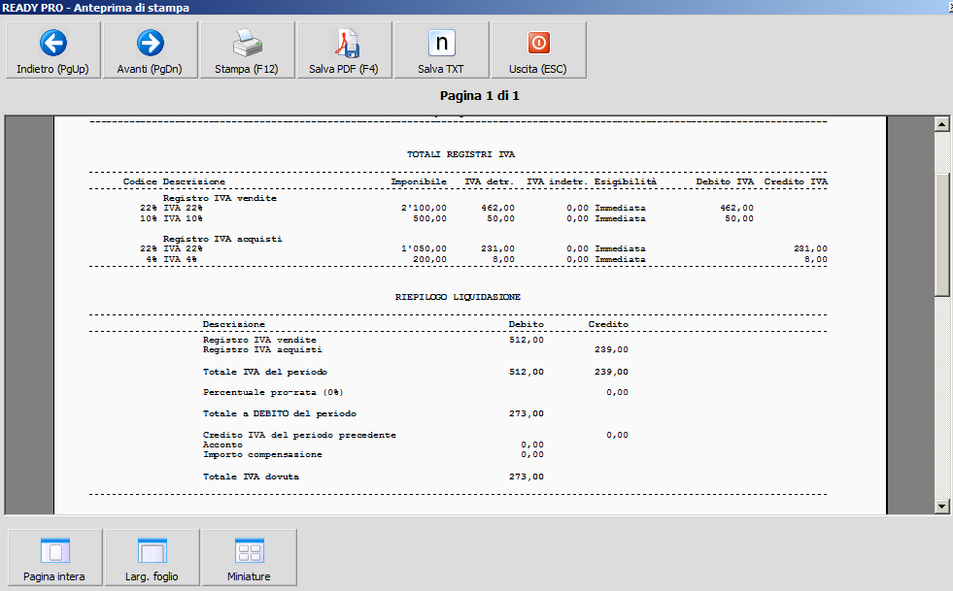Click imponibile 200,00 in IVA 4% row
The height and width of the screenshot is (591, 953).
pyautogui.click(x=429, y=259)
